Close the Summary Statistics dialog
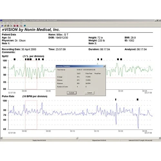Viewport: 161px width, 161px height. click(104, 66)
